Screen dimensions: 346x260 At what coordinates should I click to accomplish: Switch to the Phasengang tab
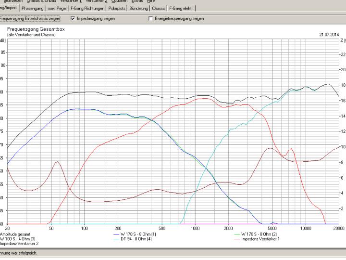tap(33, 9)
